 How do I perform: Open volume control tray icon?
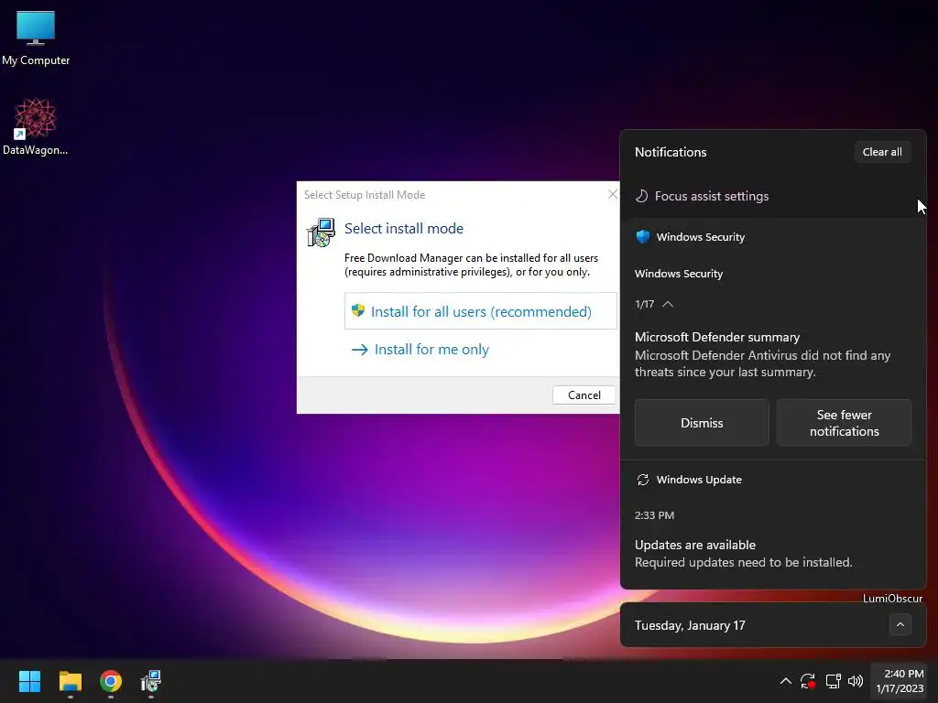pos(856,681)
